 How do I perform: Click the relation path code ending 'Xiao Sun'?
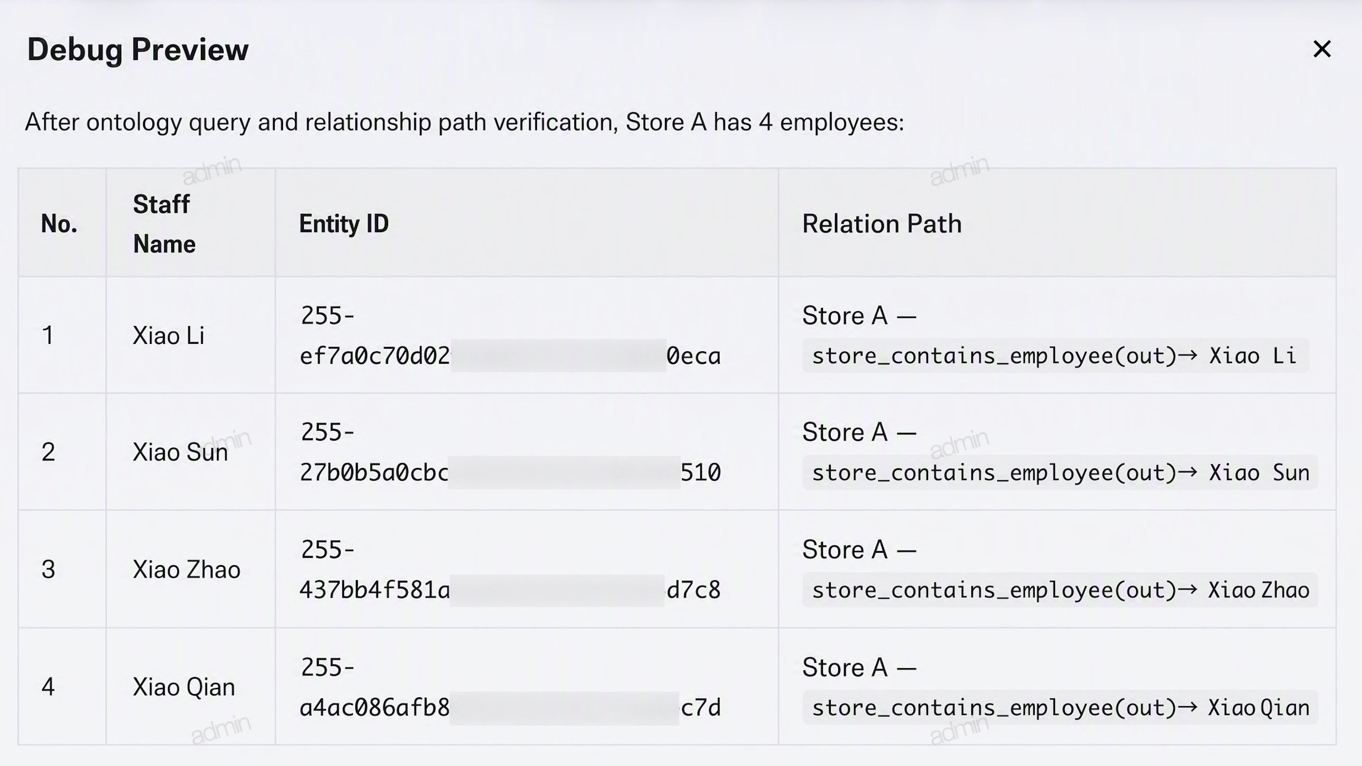1060,473
